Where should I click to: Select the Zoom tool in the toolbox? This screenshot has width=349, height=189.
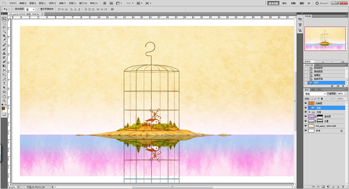(4, 101)
